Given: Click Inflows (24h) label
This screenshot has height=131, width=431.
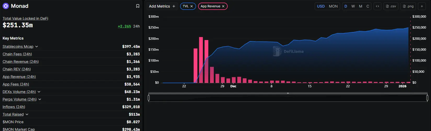Looking at the screenshot, I should [x=14, y=107].
